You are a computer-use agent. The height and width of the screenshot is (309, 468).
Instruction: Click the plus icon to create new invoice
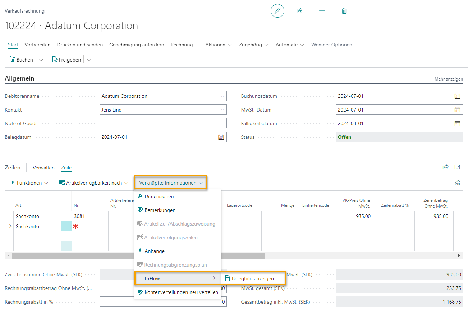[322, 11]
